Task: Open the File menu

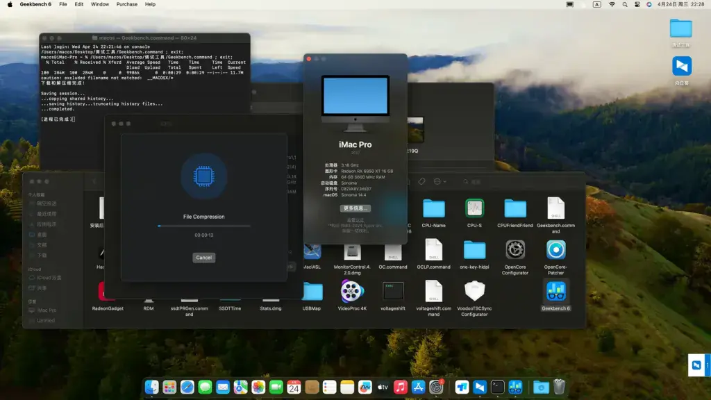Action: [x=63, y=4]
